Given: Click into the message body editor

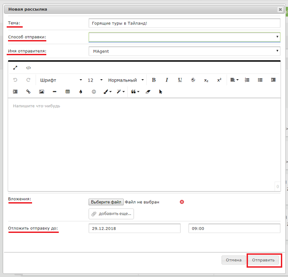Looking at the screenshot, I should pos(144,144).
